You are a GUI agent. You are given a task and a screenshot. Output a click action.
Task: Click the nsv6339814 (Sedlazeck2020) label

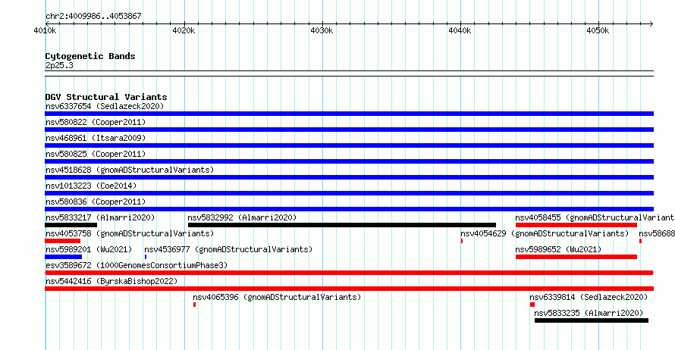pyautogui.click(x=589, y=297)
